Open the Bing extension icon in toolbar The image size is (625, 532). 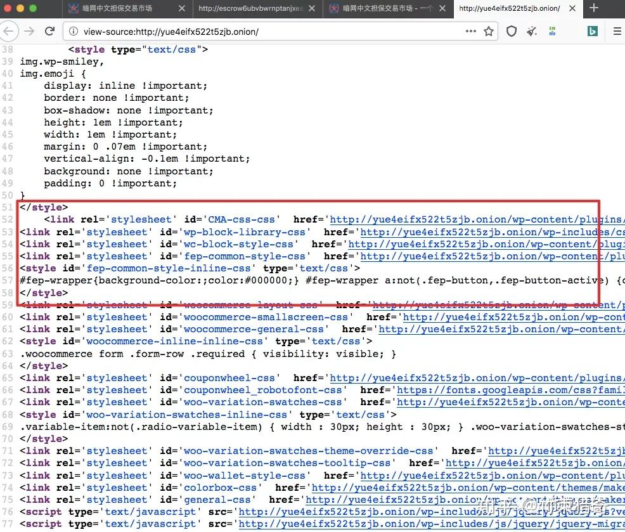pos(592,31)
